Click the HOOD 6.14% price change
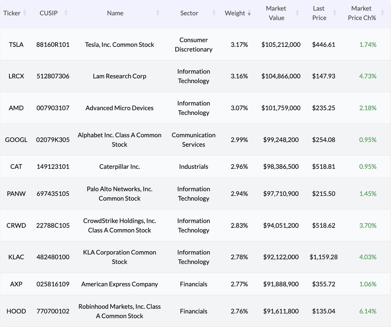Viewport: 391px width, 327px height. click(x=368, y=311)
